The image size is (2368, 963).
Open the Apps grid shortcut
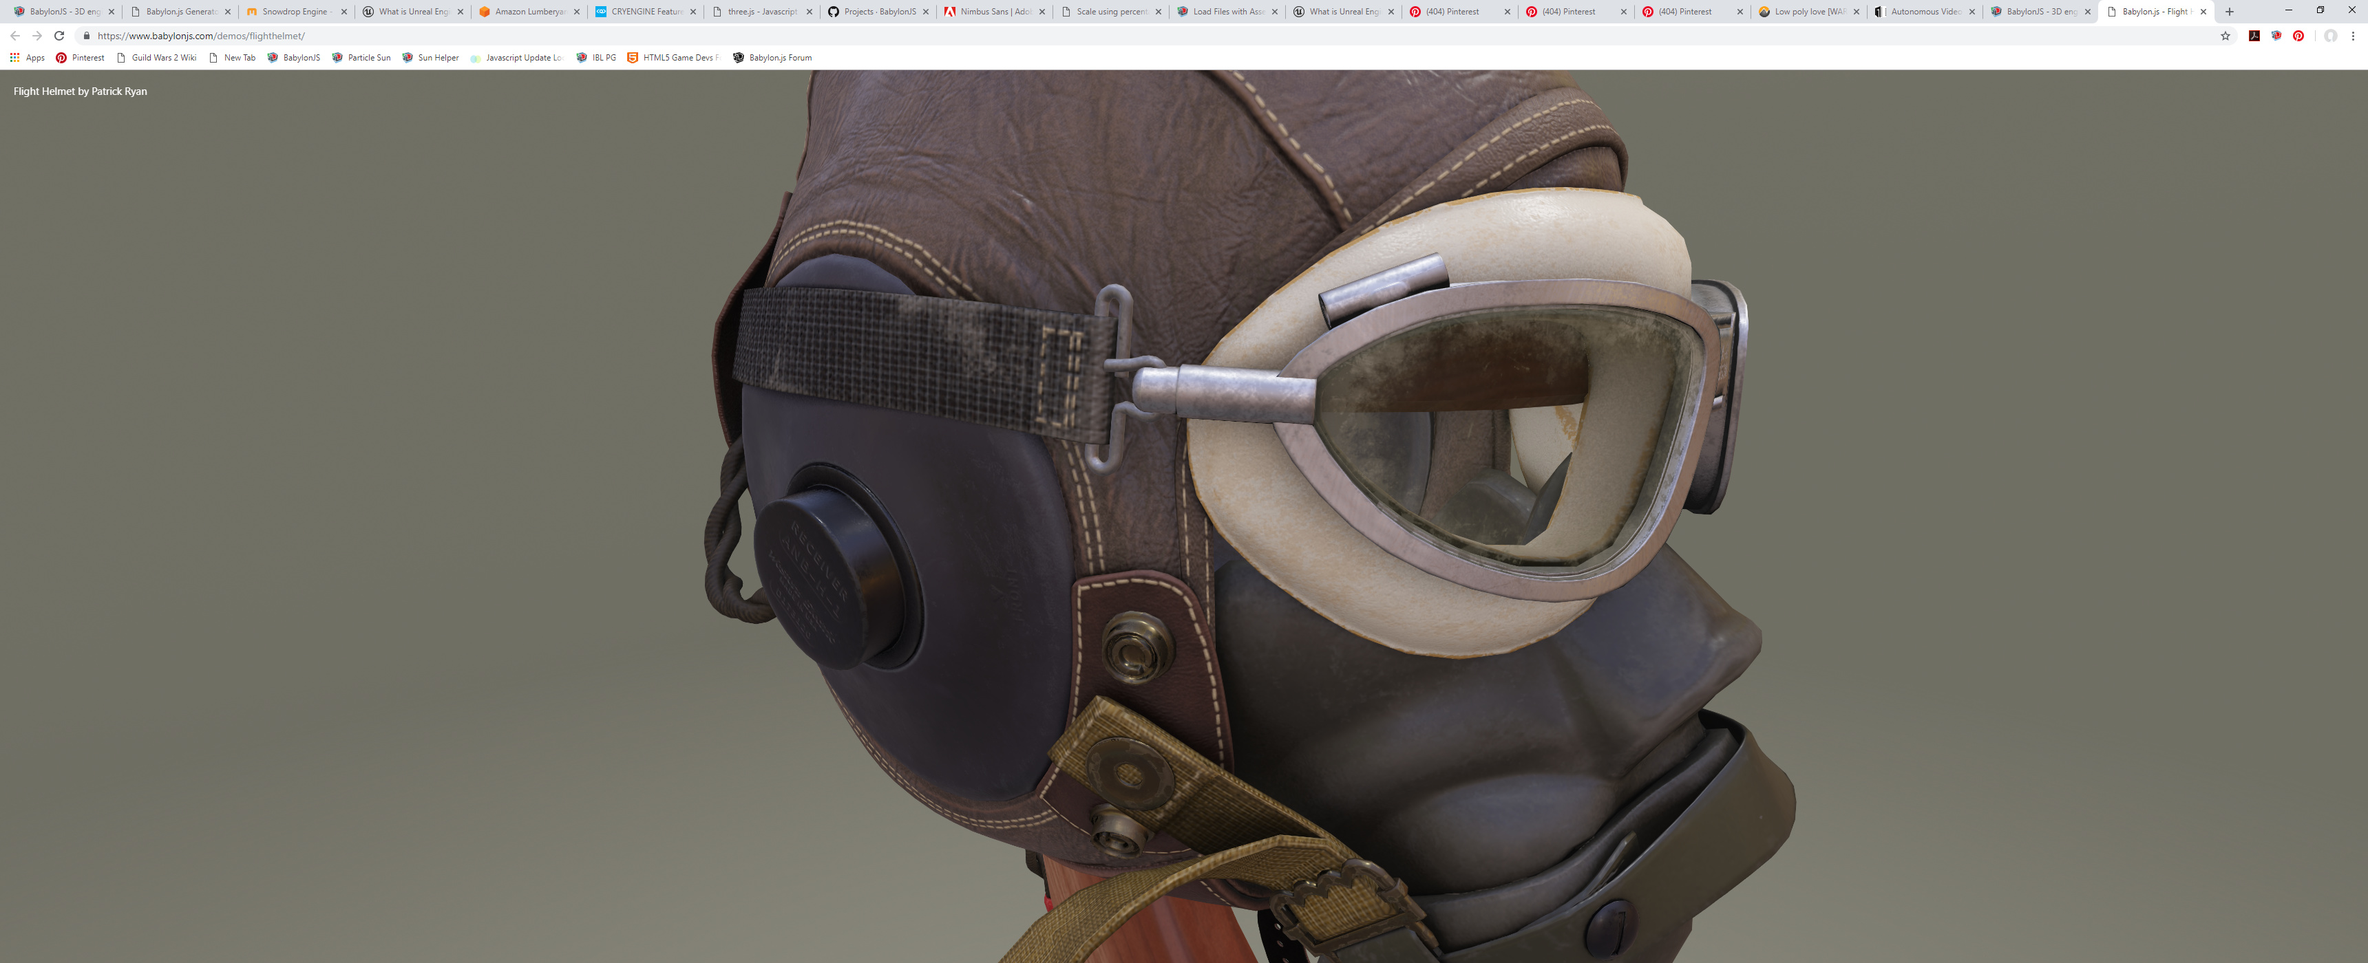coord(27,58)
